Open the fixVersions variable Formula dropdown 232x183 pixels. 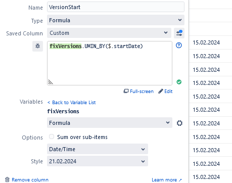110,123
